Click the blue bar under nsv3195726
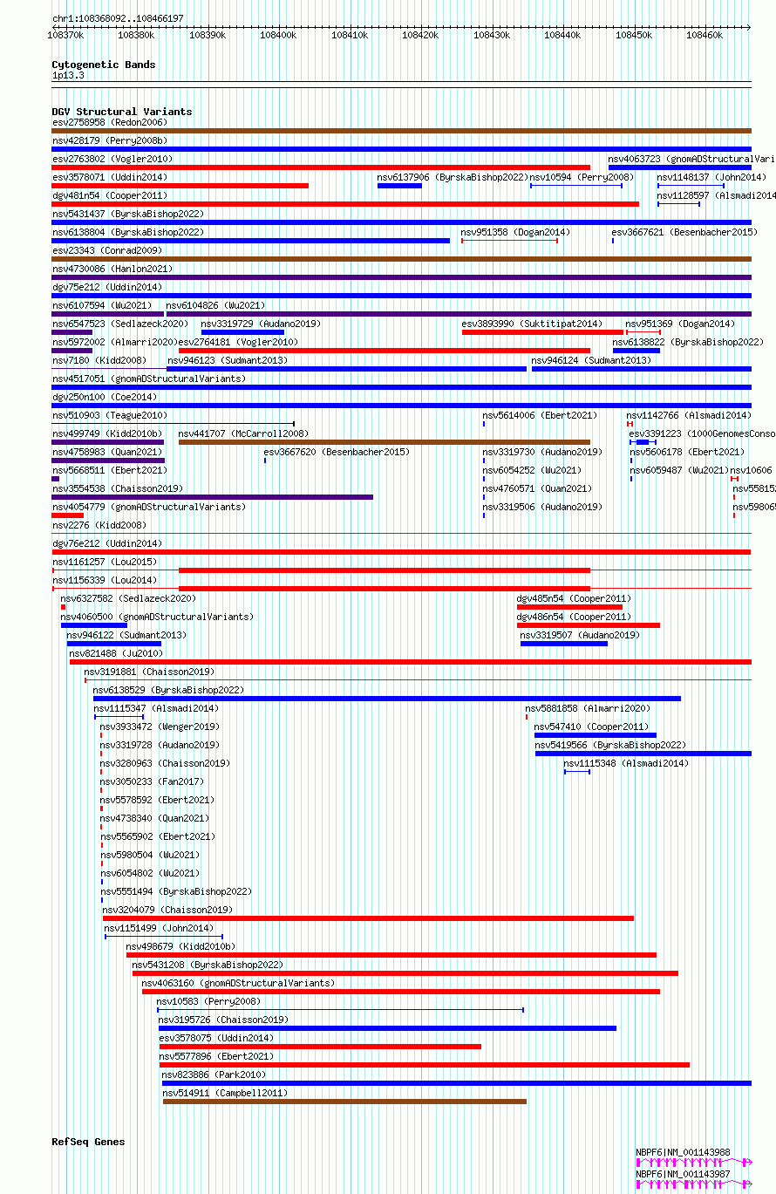Viewport: 776px width, 1194px height. coord(387,1028)
